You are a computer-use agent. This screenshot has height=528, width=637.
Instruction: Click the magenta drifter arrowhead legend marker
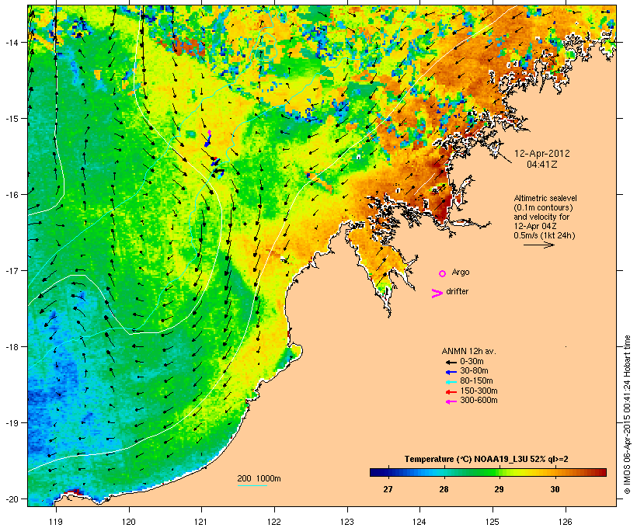(x=437, y=294)
